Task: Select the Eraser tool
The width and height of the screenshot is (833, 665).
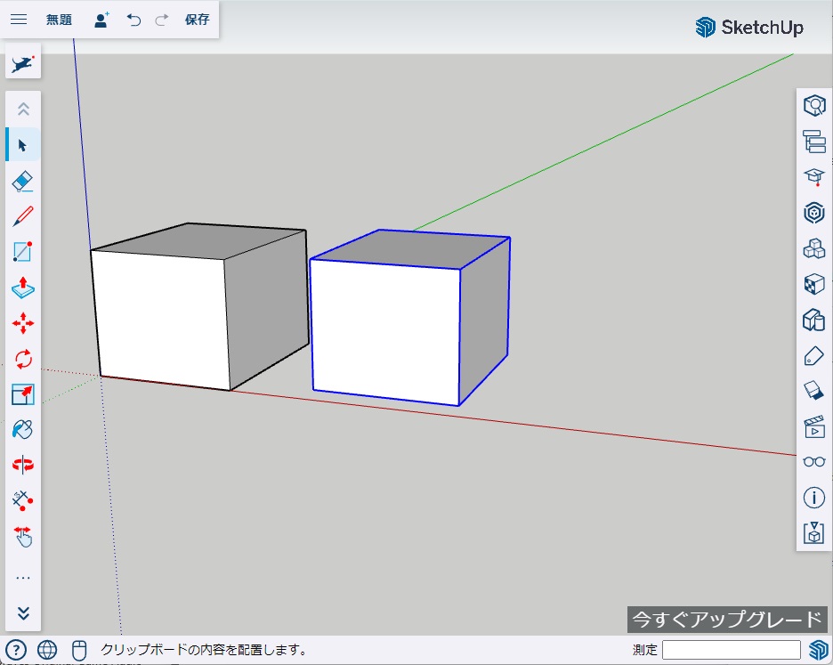Action: (23, 181)
